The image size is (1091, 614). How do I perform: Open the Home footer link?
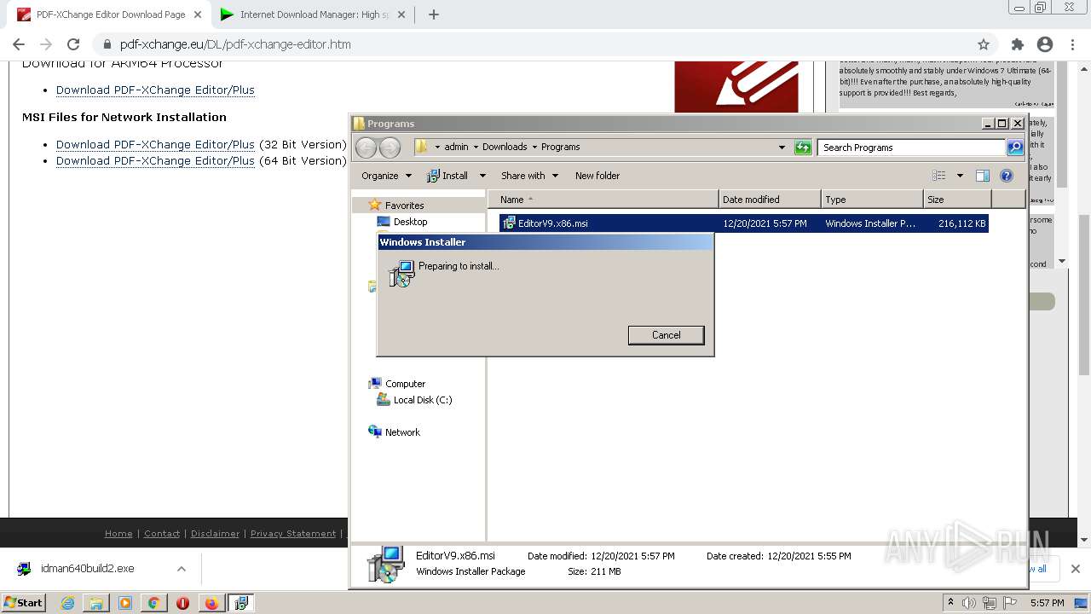coord(118,533)
